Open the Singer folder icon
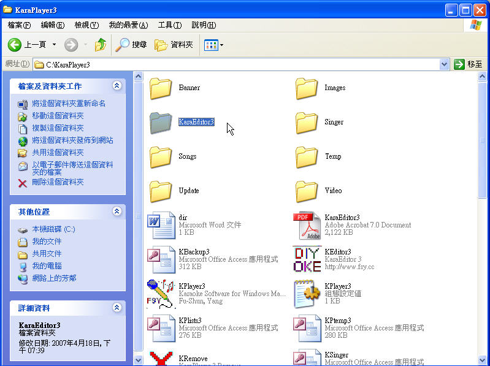 point(307,123)
